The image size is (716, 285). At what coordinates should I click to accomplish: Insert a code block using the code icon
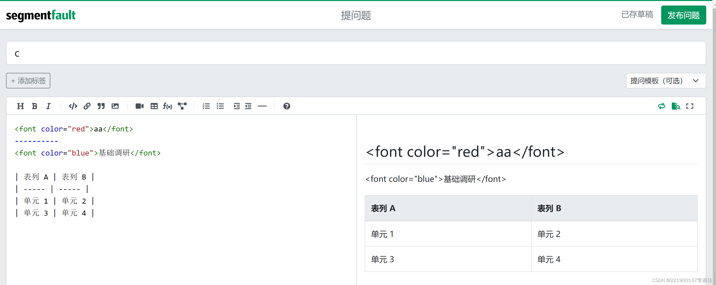(x=73, y=106)
